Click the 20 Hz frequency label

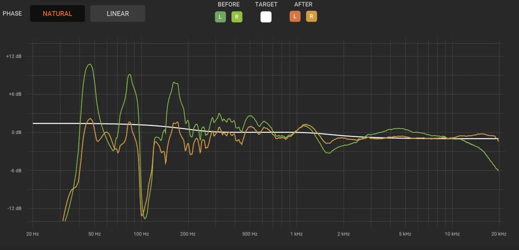click(32, 234)
